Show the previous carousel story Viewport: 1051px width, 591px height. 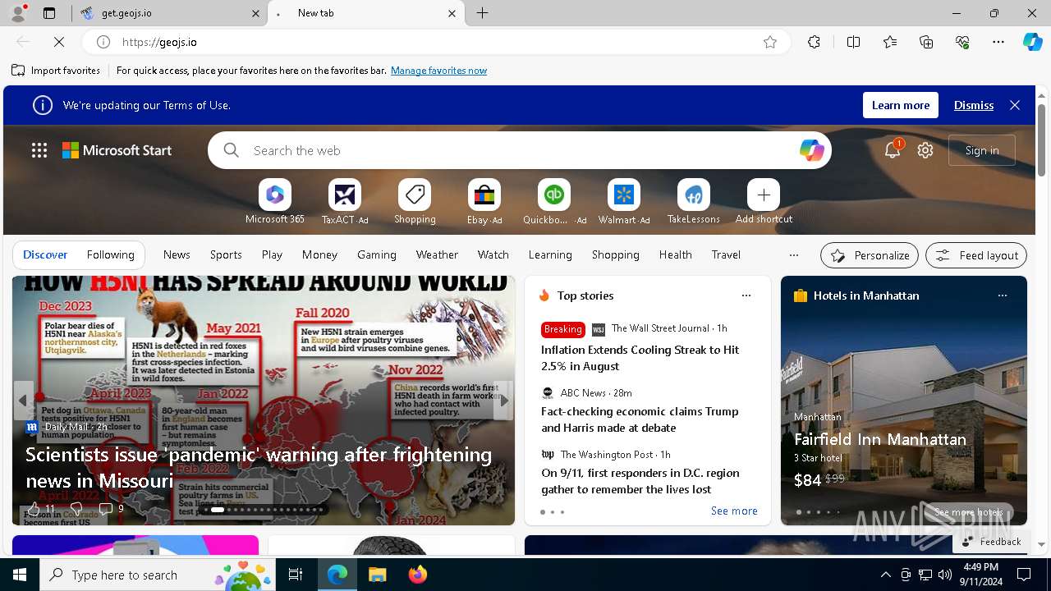click(23, 401)
